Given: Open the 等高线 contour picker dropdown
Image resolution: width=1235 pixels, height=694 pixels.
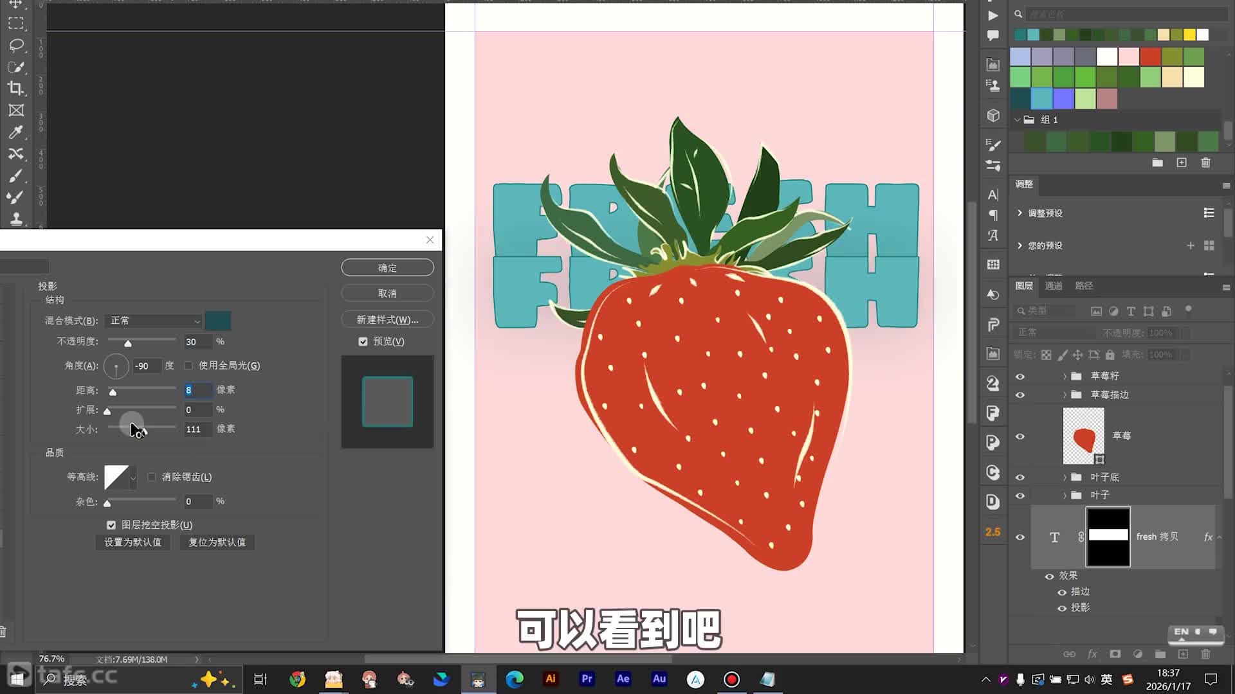Looking at the screenshot, I should pyautogui.click(x=133, y=477).
